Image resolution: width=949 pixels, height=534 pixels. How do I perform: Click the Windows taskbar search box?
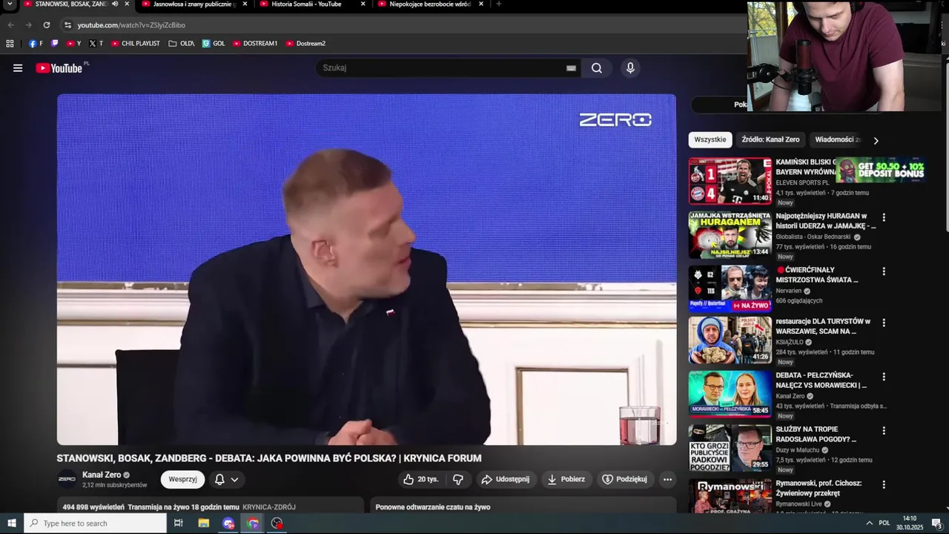(95, 523)
